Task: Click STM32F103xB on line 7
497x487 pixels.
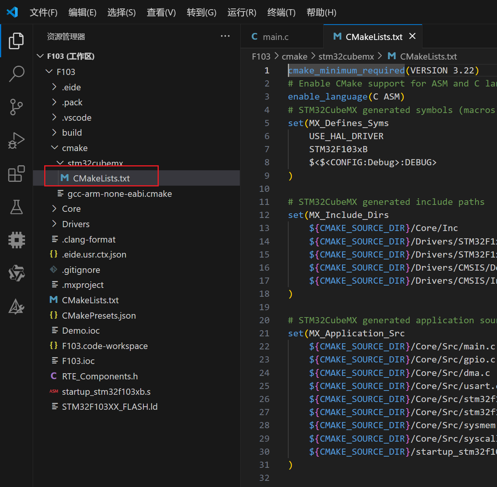Action: (x=338, y=149)
